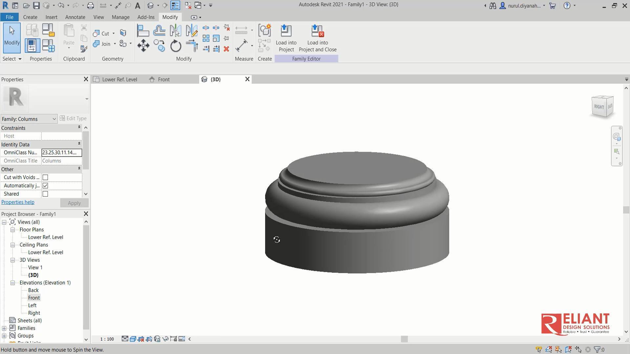Click the Array tool icon

click(206, 38)
